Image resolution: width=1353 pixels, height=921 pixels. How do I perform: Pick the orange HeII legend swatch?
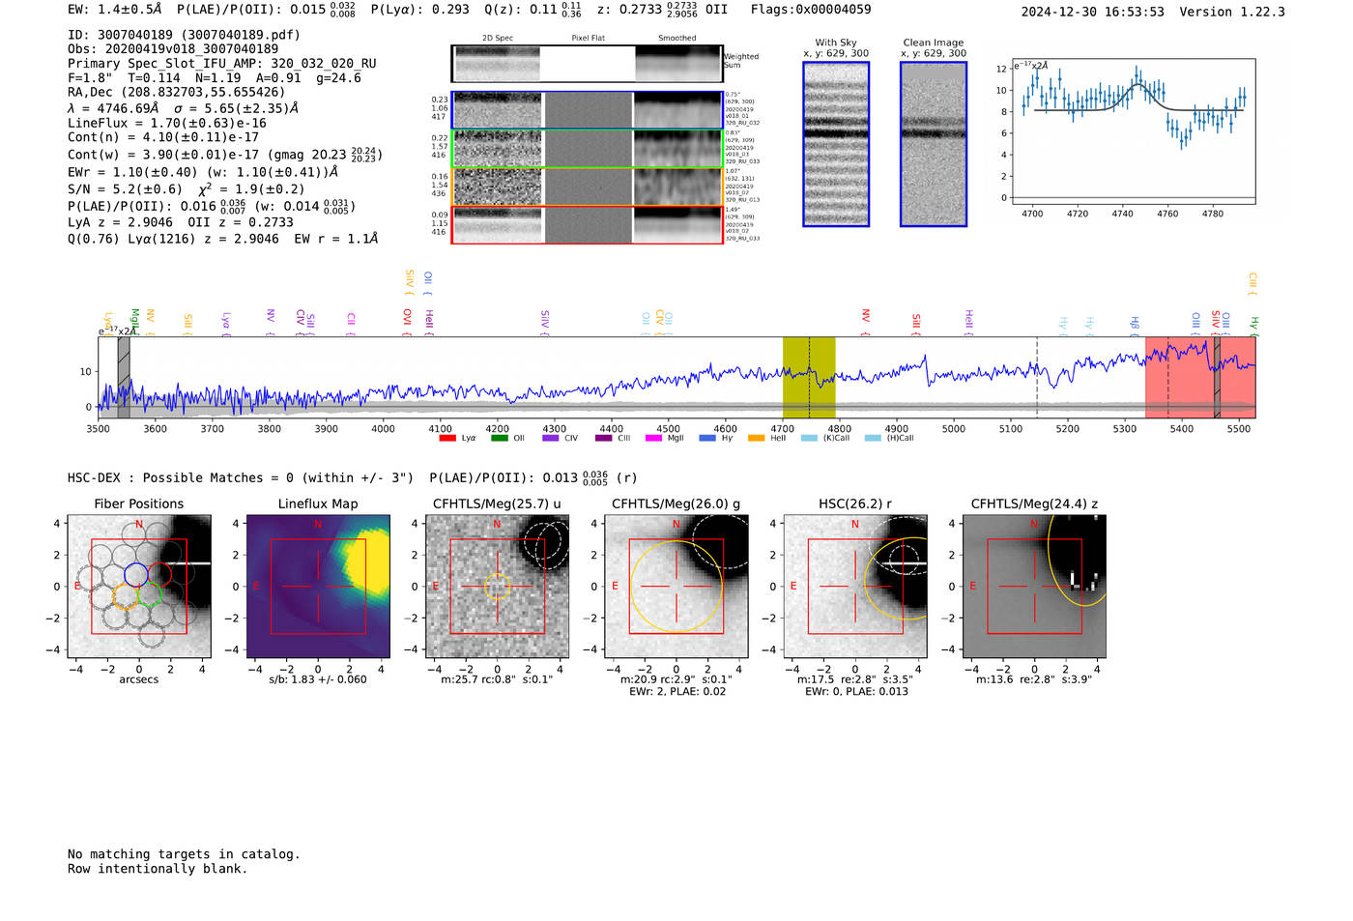point(757,439)
